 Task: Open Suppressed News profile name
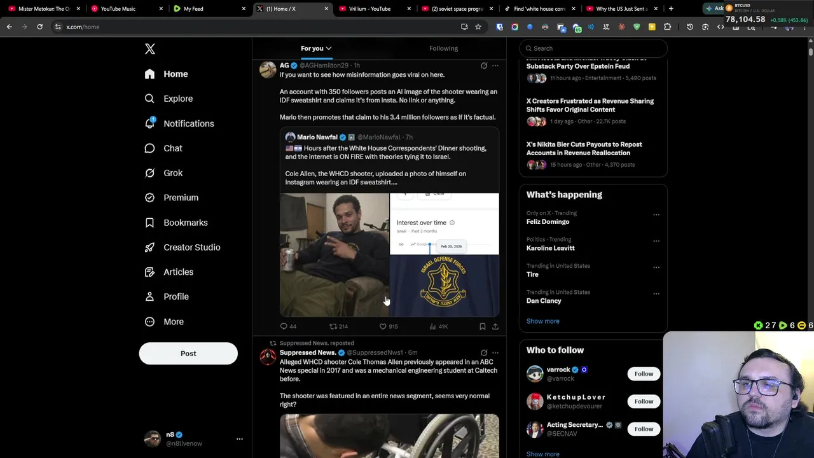coord(308,352)
